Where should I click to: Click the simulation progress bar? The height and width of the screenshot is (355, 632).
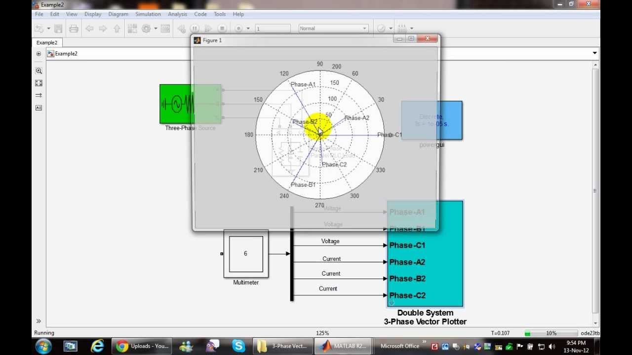tap(551, 333)
